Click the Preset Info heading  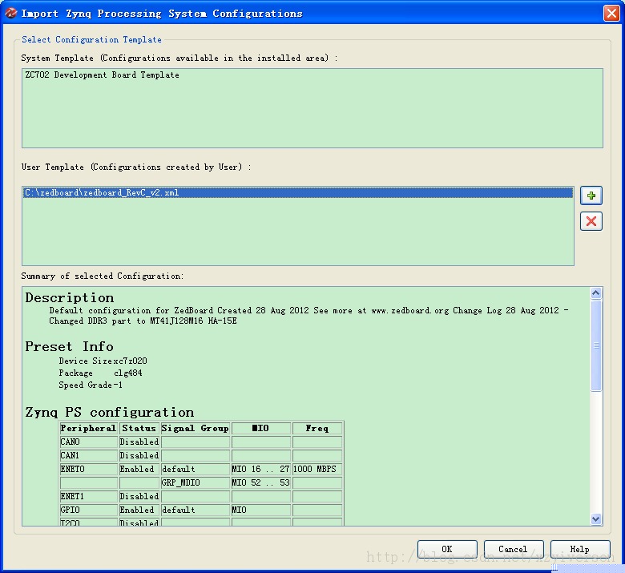tap(70, 346)
